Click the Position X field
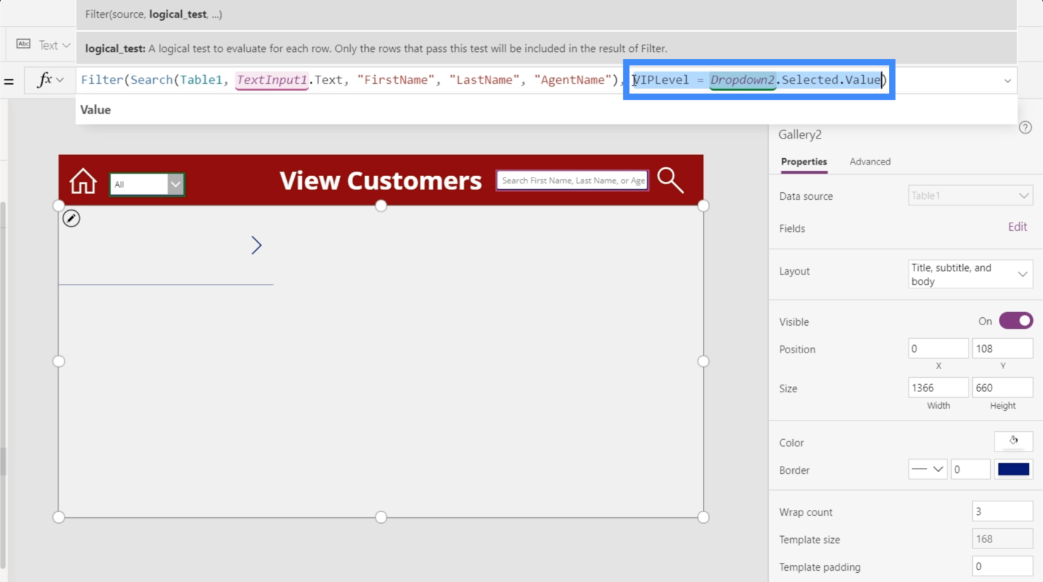Image resolution: width=1043 pixels, height=582 pixels. [938, 349]
